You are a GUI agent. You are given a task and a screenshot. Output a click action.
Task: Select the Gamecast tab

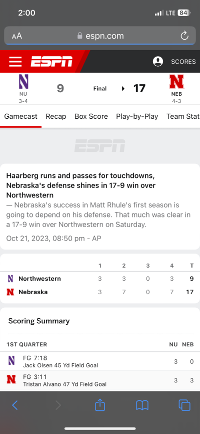click(x=20, y=117)
